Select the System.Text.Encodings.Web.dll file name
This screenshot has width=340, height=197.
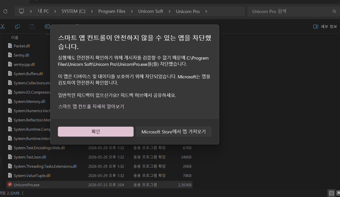(x=39, y=148)
